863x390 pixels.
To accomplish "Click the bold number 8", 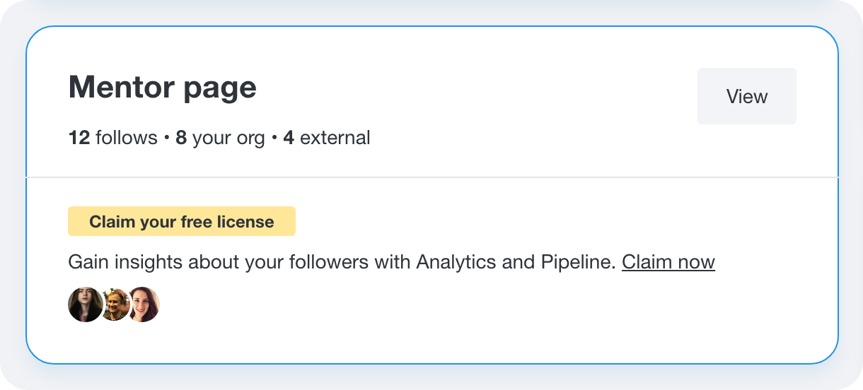I will (181, 137).
